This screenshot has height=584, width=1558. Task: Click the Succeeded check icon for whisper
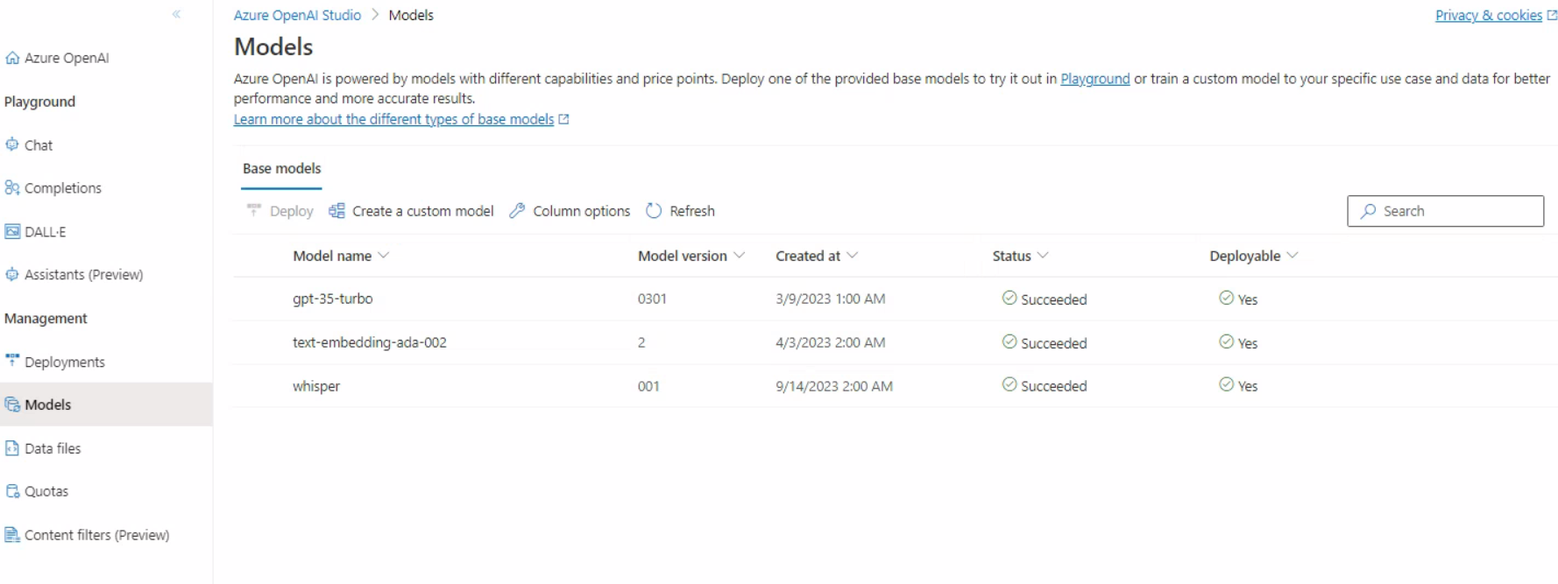(x=1009, y=384)
